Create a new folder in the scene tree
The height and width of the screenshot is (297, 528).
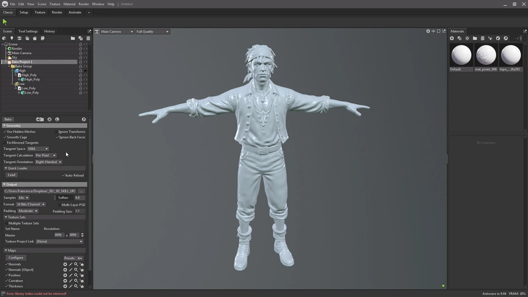(x=73, y=38)
